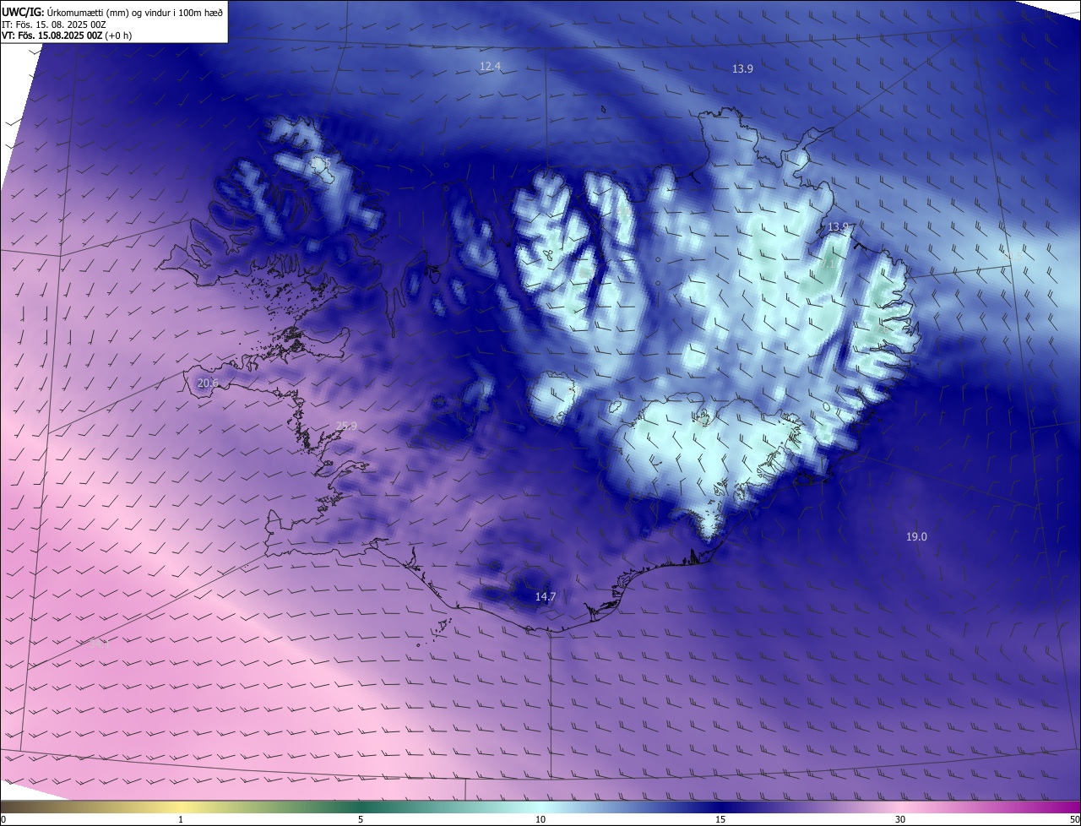
Task: Click the 20.6 value label on the map
Action: [208, 383]
